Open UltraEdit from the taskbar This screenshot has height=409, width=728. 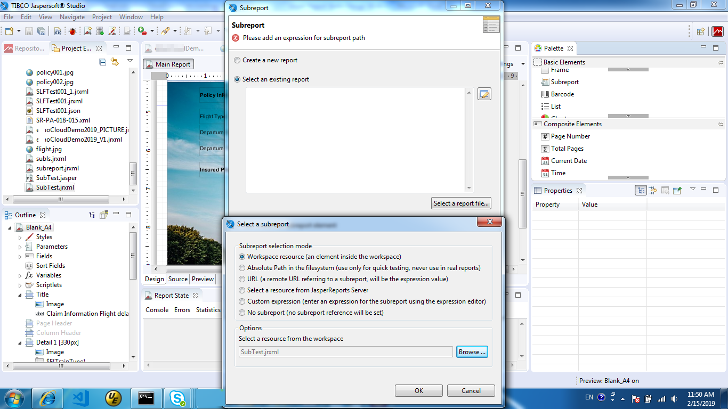coord(113,397)
